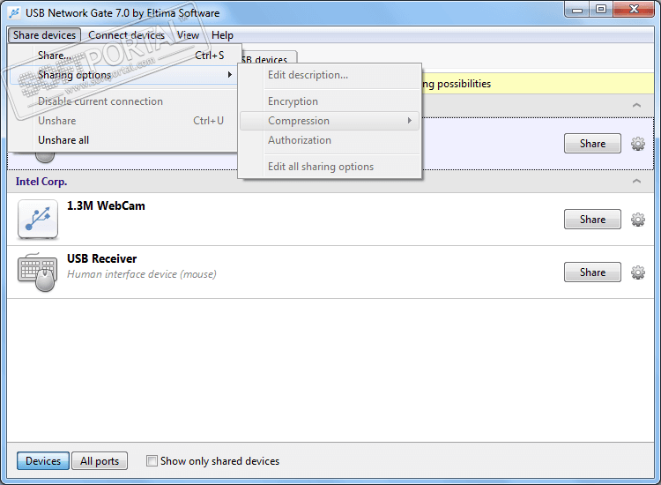The width and height of the screenshot is (661, 485).
Task: Select Encryption in sharing options submenu
Action: coord(330,101)
